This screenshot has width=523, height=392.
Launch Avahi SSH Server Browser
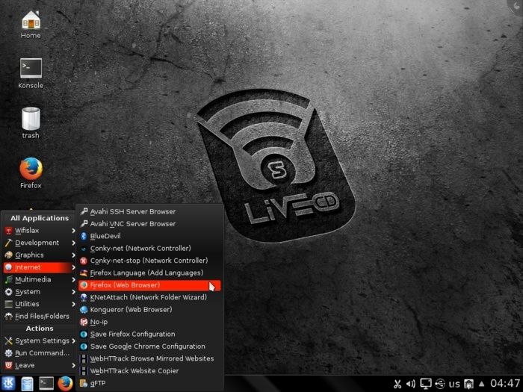[149, 211]
